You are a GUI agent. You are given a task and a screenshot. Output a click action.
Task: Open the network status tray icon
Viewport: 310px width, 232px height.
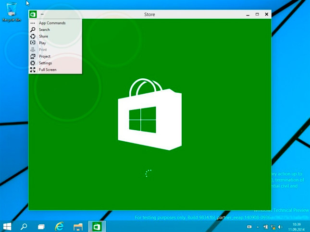click(273, 227)
